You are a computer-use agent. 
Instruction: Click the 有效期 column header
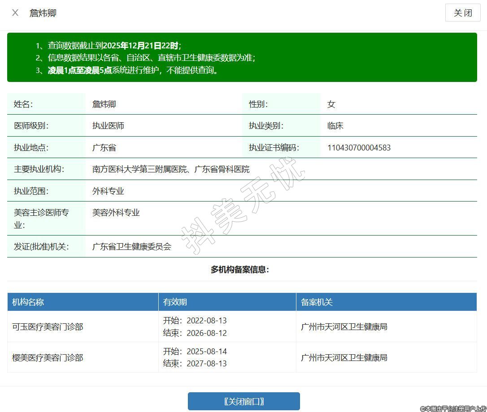click(x=175, y=302)
